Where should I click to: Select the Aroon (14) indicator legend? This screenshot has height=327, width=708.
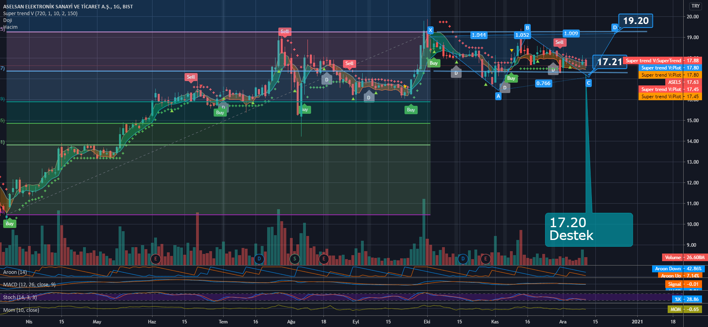point(15,272)
